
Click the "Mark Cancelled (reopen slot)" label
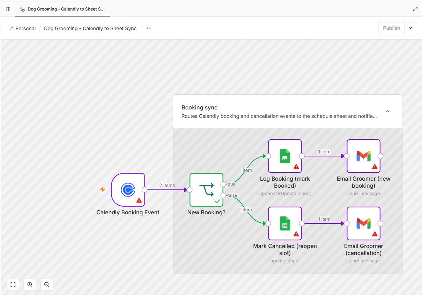tap(285, 249)
